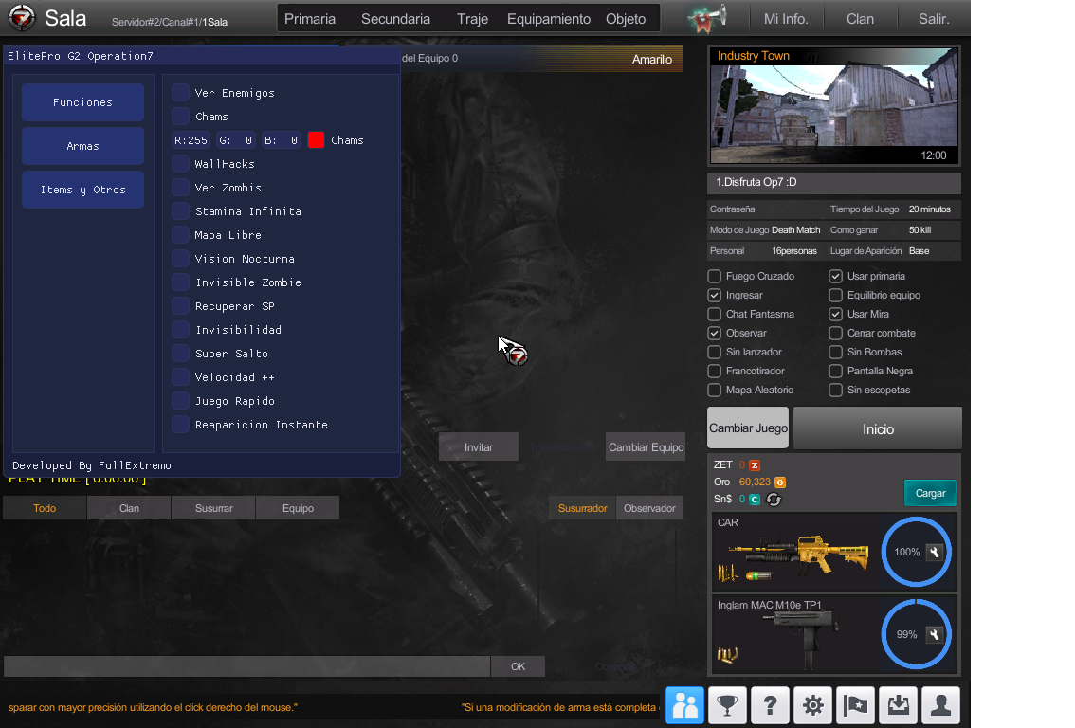
Task: Click the flag with star icon
Action: click(855, 705)
